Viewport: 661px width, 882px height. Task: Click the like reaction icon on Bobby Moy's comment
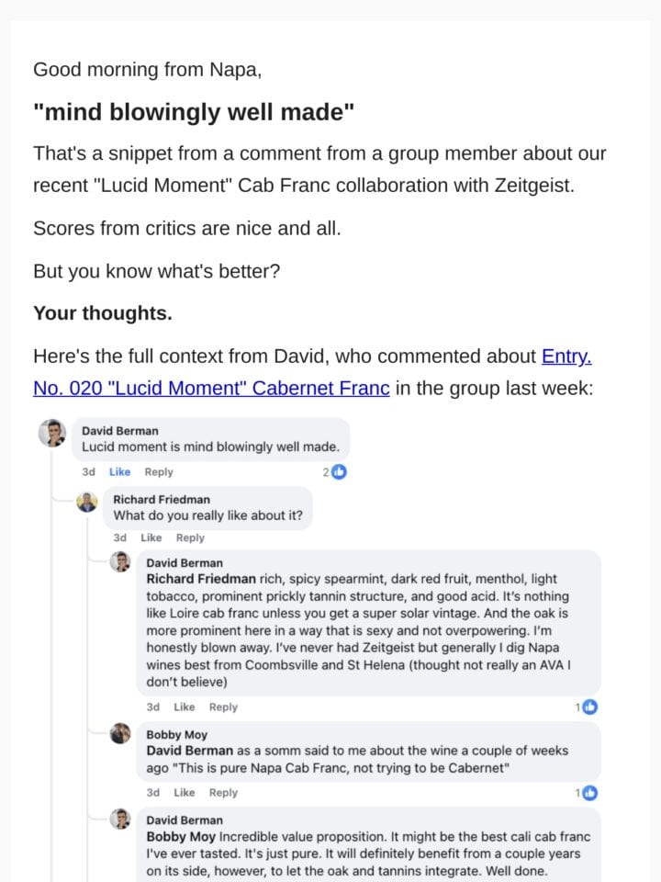pyautogui.click(x=589, y=793)
